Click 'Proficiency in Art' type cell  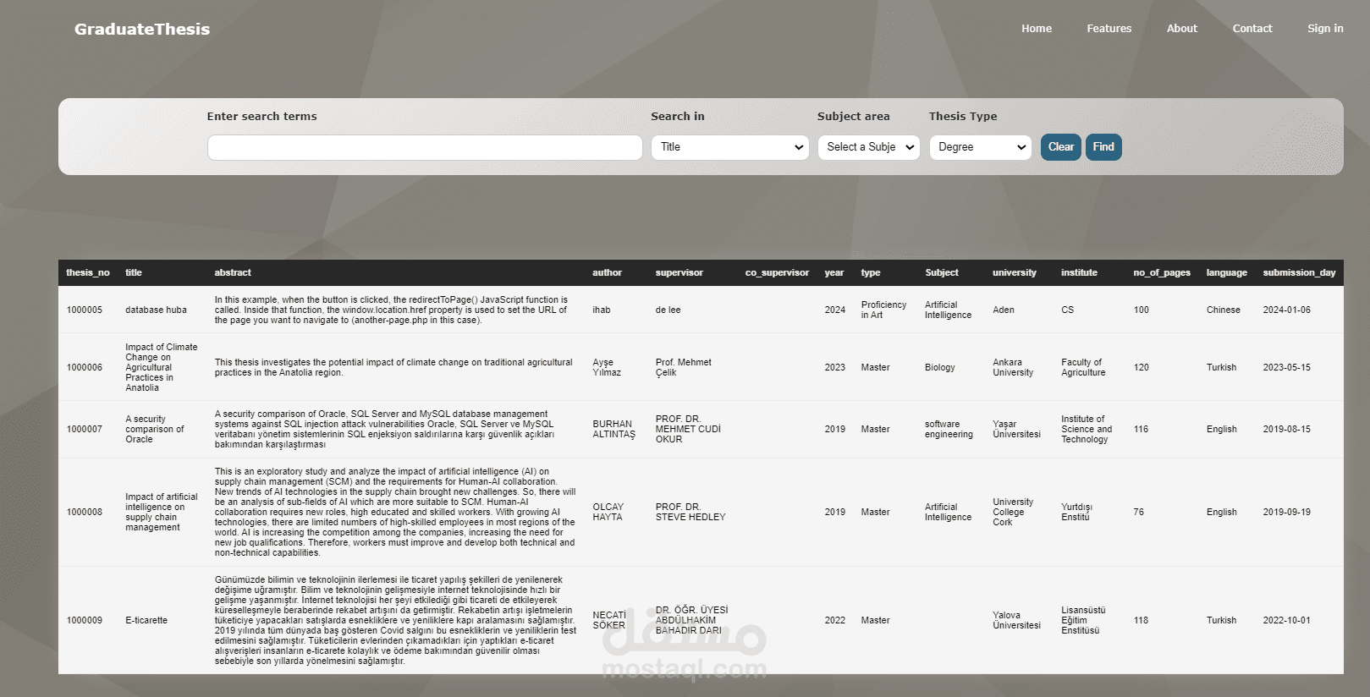[883, 310]
